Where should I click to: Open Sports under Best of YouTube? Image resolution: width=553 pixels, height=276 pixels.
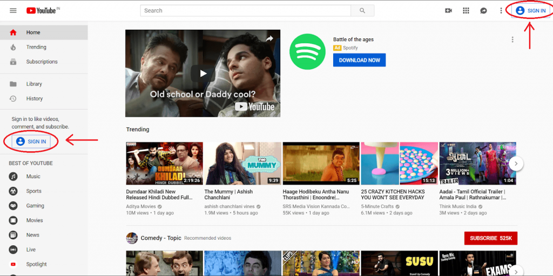click(44, 191)
